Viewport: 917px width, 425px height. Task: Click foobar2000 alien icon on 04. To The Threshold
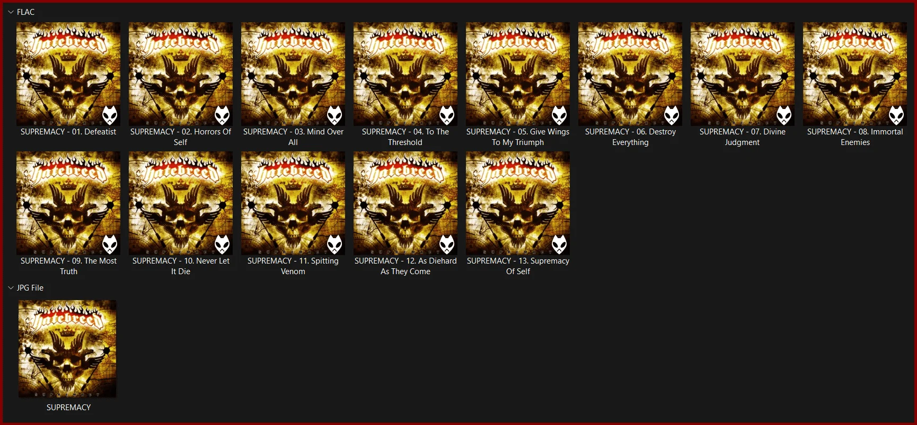click(x=447, y=115)
